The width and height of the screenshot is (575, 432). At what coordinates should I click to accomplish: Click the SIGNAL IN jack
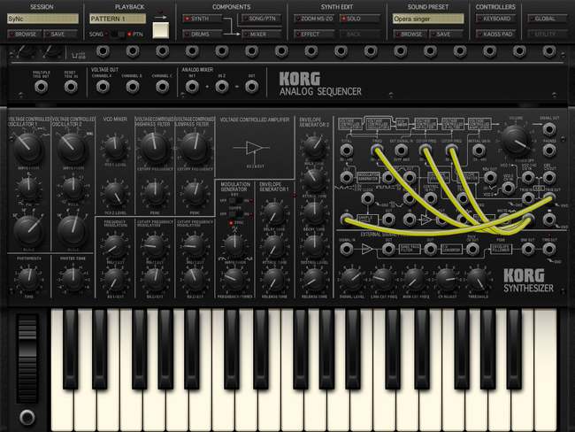click(x=347, y=250)
